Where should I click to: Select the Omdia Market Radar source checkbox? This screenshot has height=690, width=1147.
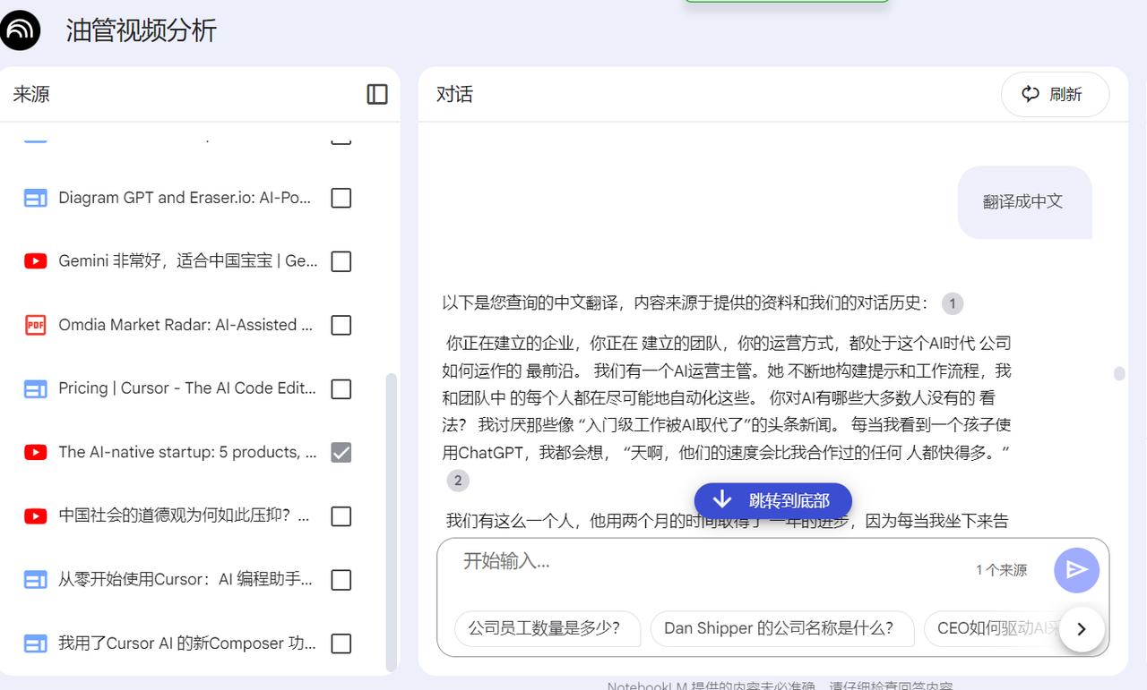[x=341, y=325]
